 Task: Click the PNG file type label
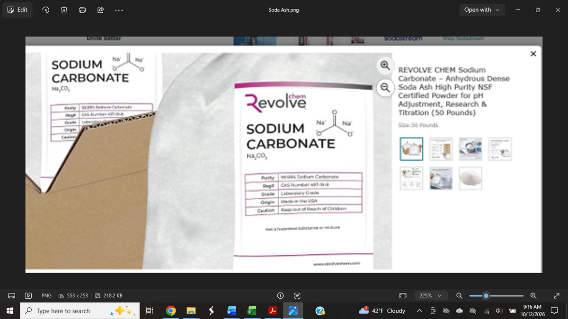click(x=46, y=296)
